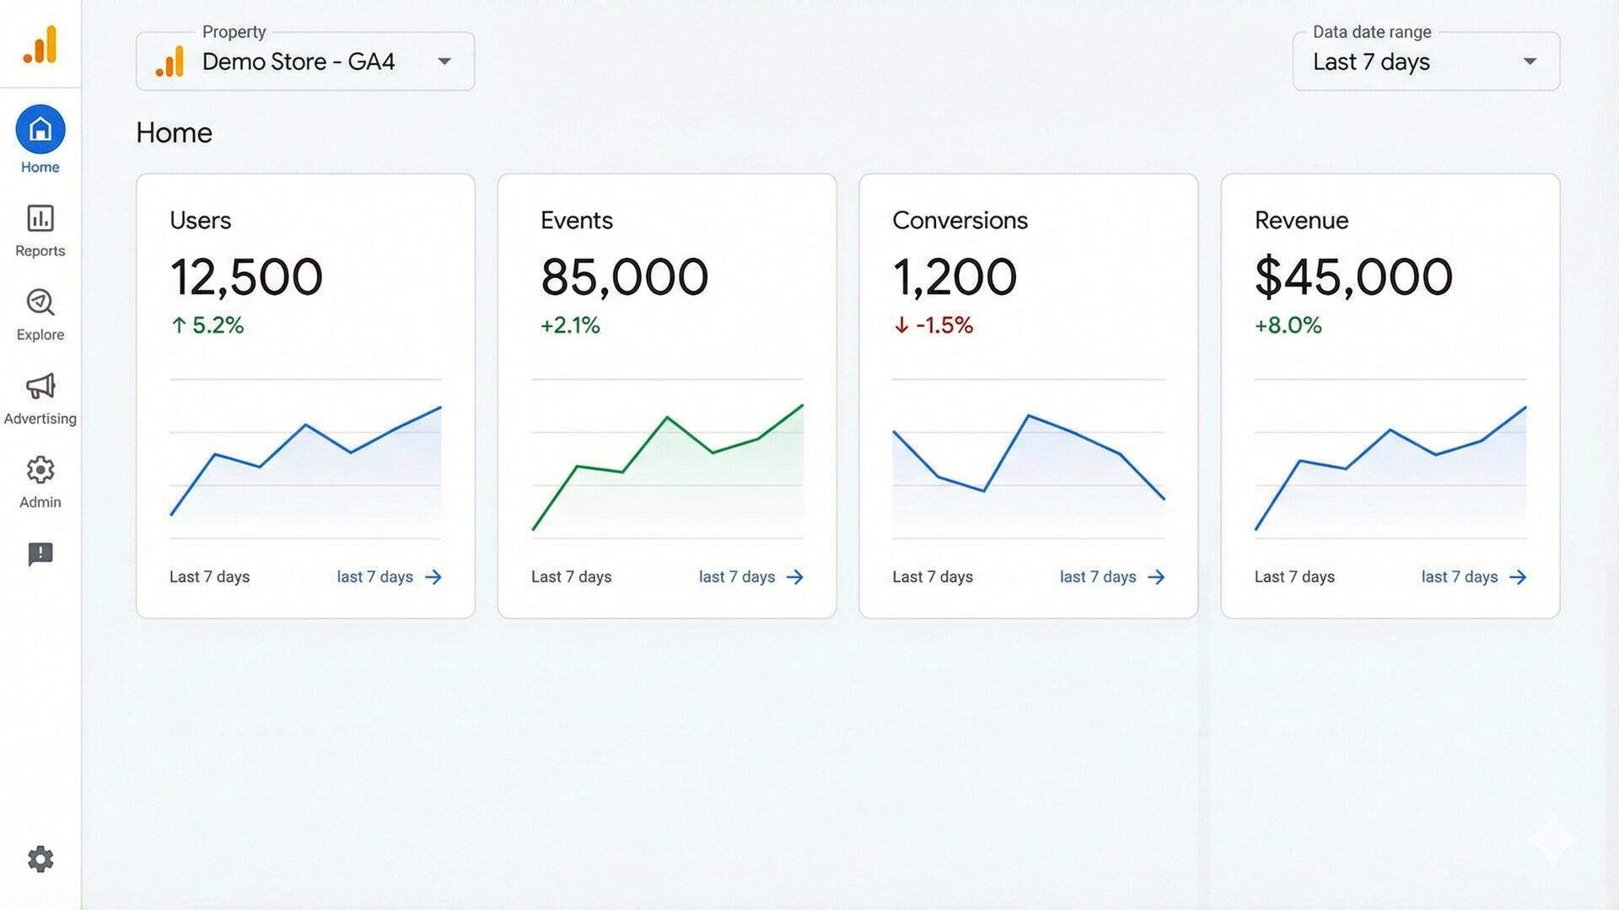Open the Explore section icon
Viewport: 1619px width, 910px height.
click(x=40, y=302)
